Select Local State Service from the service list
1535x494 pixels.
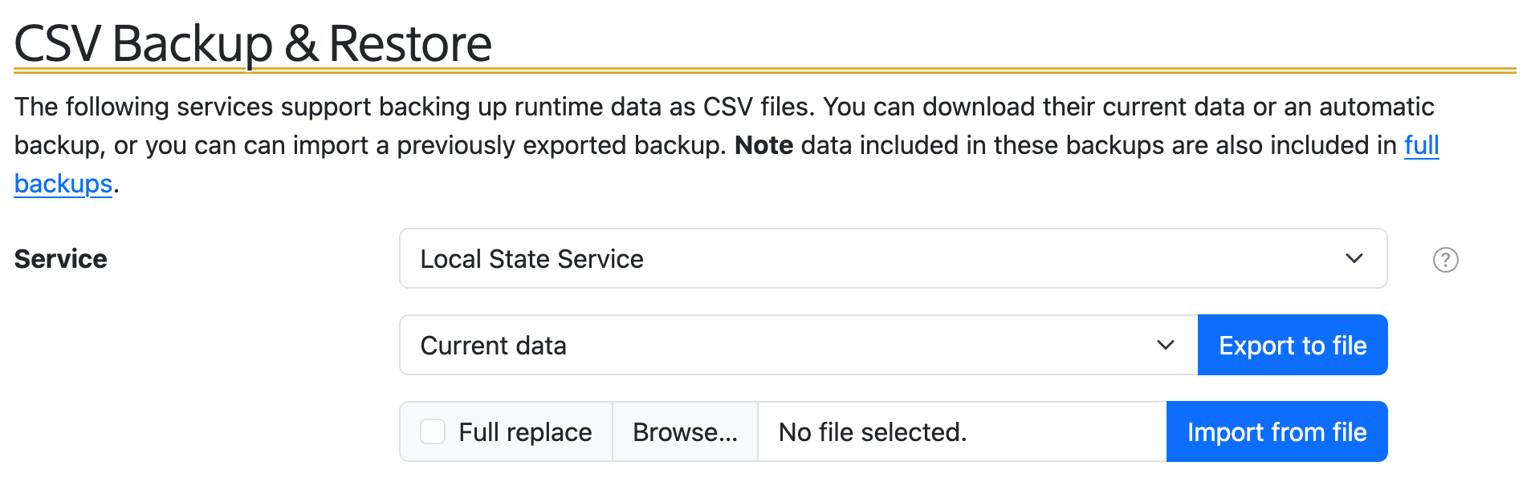click(x=531, y=258)
